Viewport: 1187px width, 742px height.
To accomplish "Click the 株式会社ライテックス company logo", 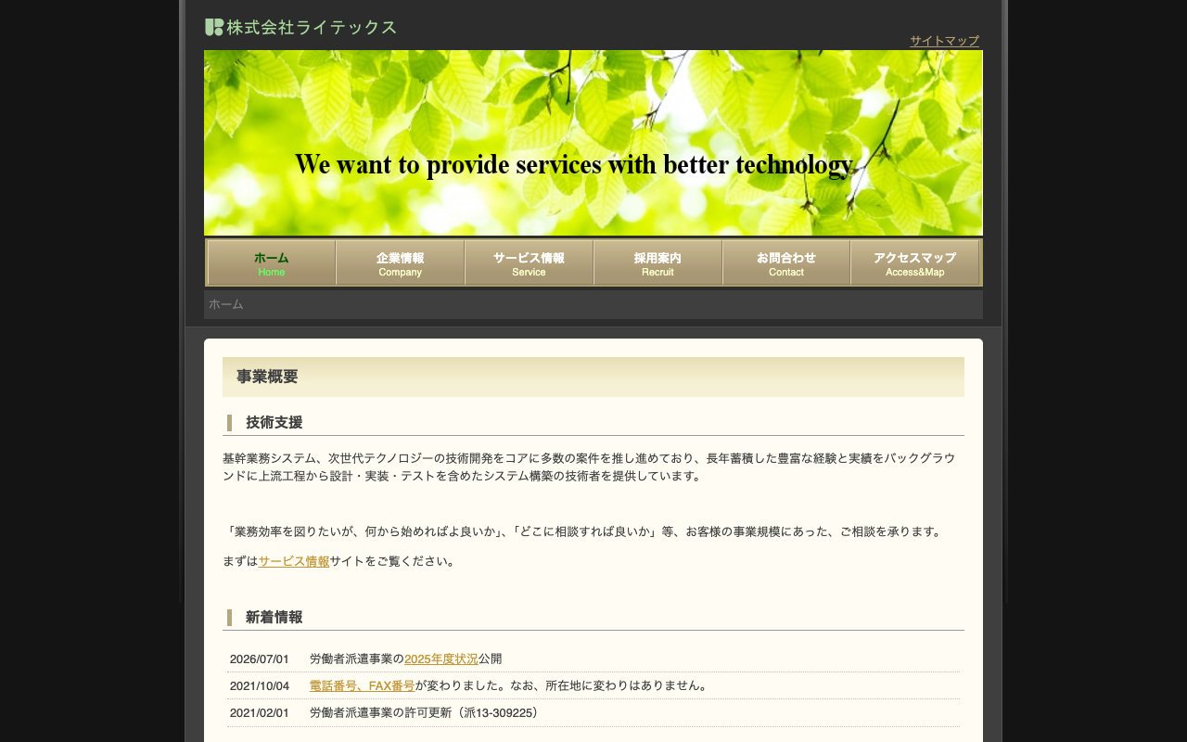I will [300, 27].
